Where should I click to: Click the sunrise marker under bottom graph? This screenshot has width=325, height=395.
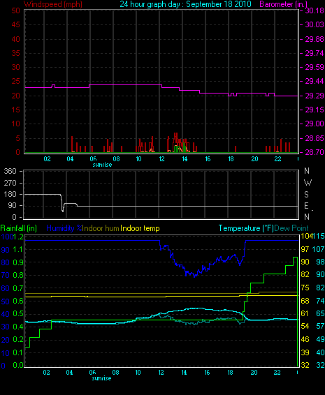[101, 378]
